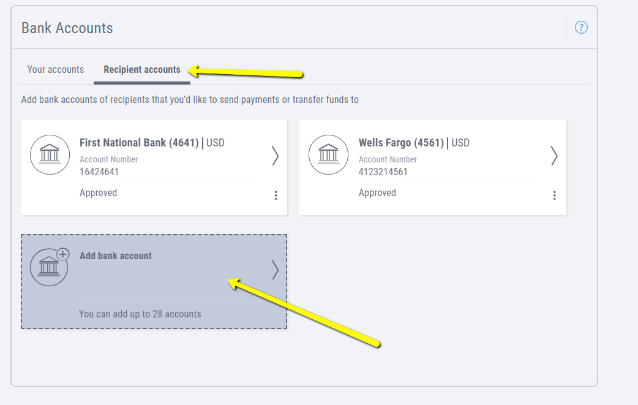The height and width of the screenshot is (405, 638).
Task: Click the Bank Accounts panel heading
Action: tap(67, 28)
